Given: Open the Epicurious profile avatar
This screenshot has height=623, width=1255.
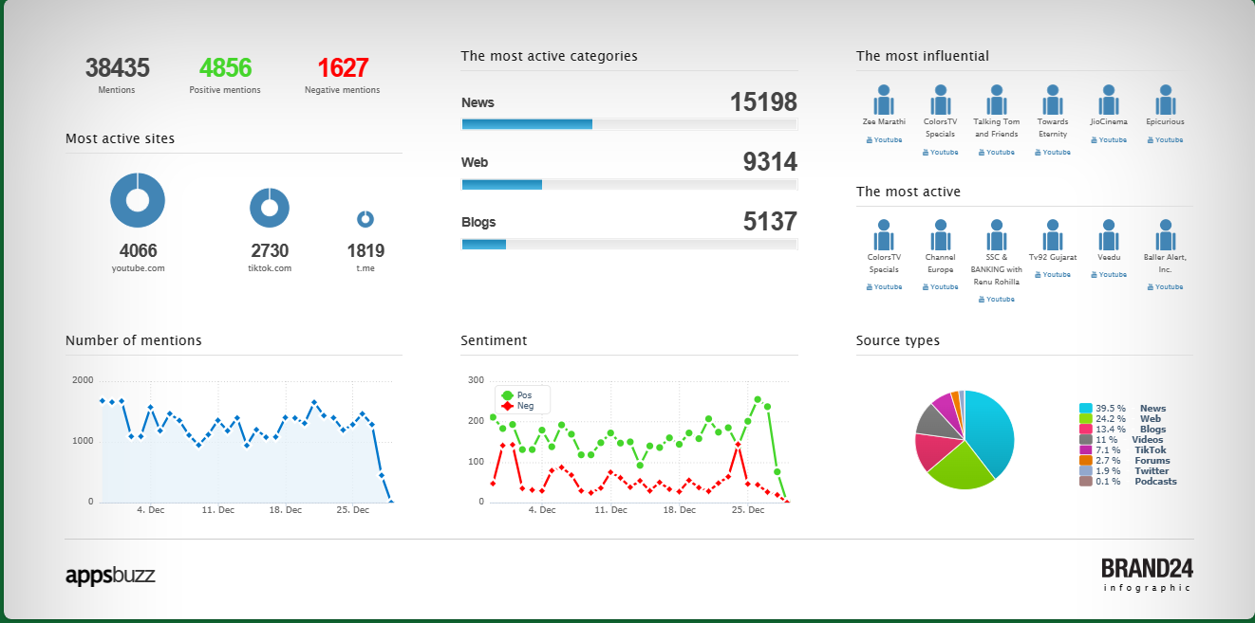Looking at the screenshot, I should click(1165, 100).
